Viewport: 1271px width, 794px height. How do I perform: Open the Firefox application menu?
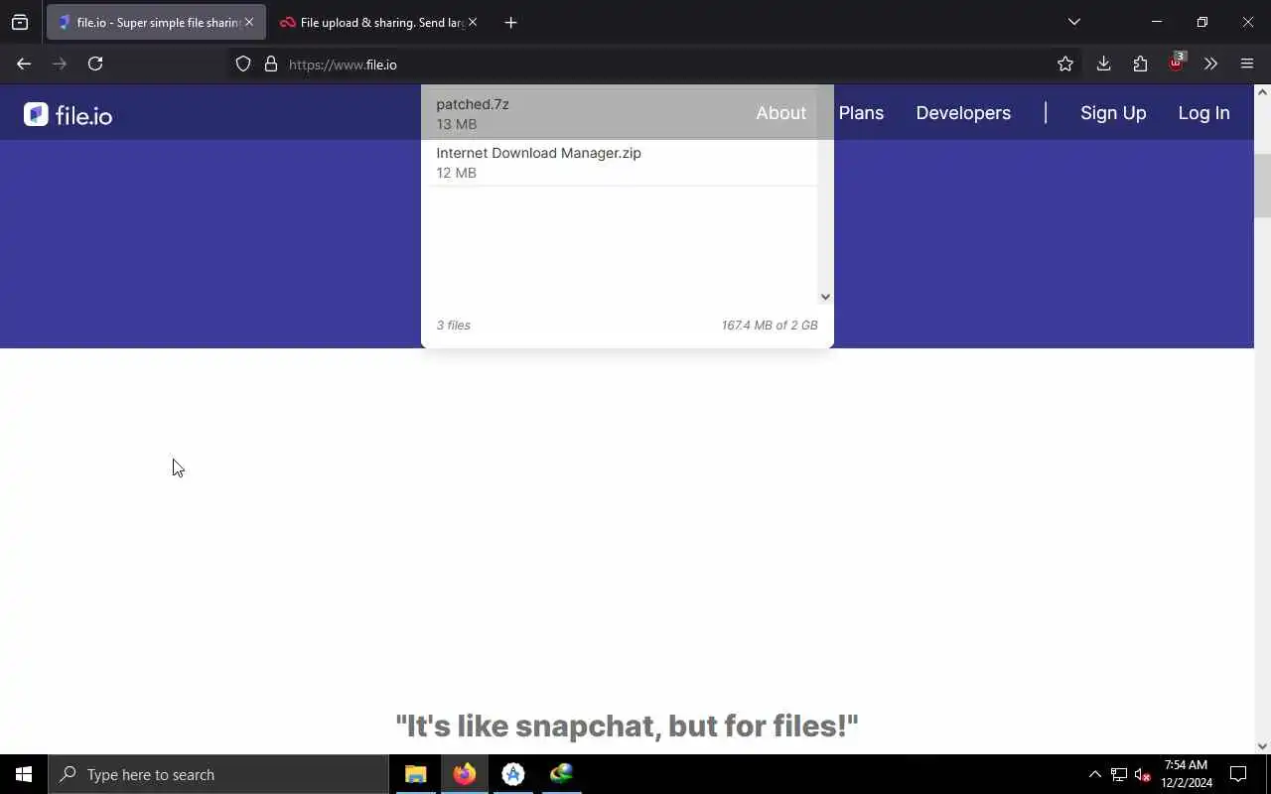click(x=1247, y=64)
